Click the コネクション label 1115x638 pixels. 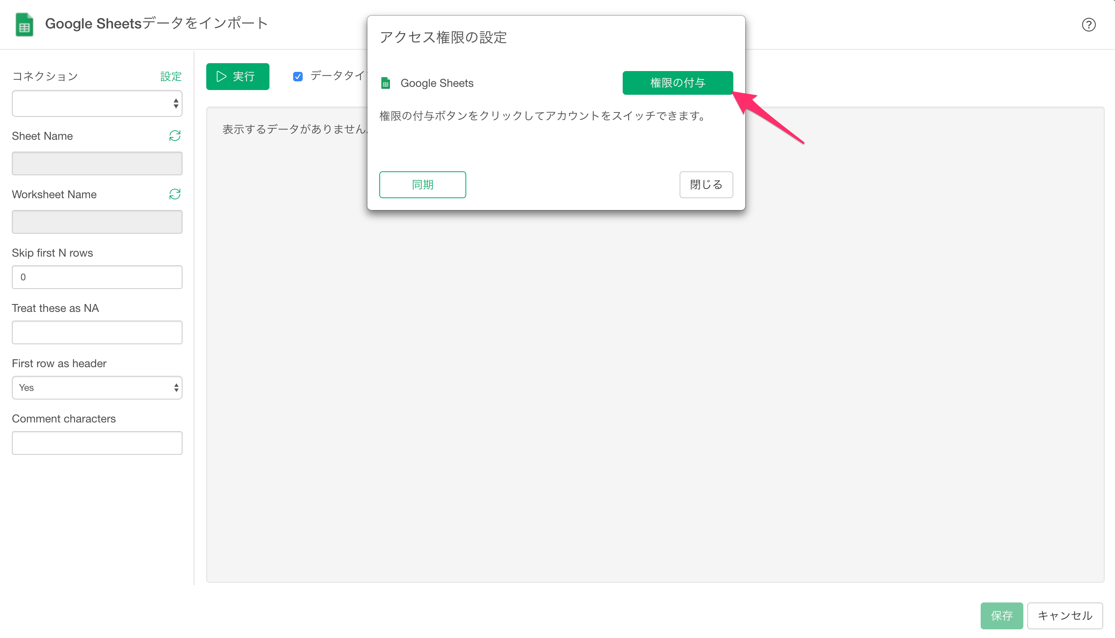pos(45,76)
